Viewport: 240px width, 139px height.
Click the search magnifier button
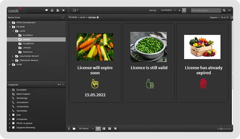point(224,11)
